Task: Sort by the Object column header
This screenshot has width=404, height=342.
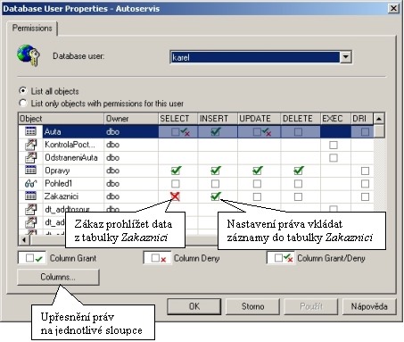Action: [61, 119]
